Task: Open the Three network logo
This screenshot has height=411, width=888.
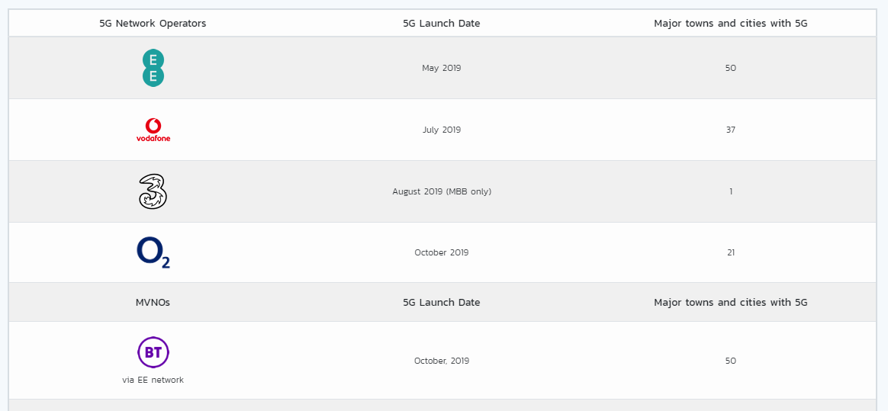Action: click(x=153, y=191)
